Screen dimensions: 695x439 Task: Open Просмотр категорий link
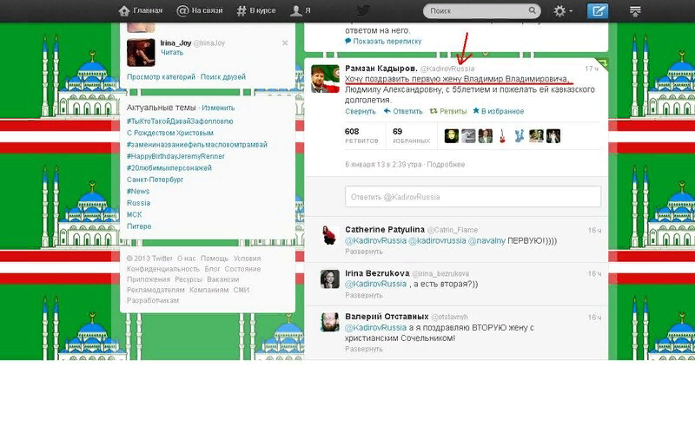[x=161, y=77]
